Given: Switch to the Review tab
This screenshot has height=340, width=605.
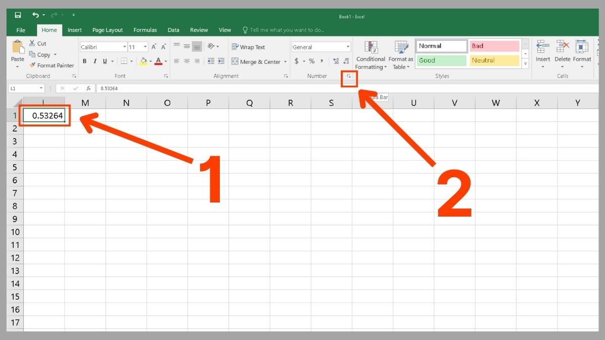Looking at the screenshot, I should (199, 30).
